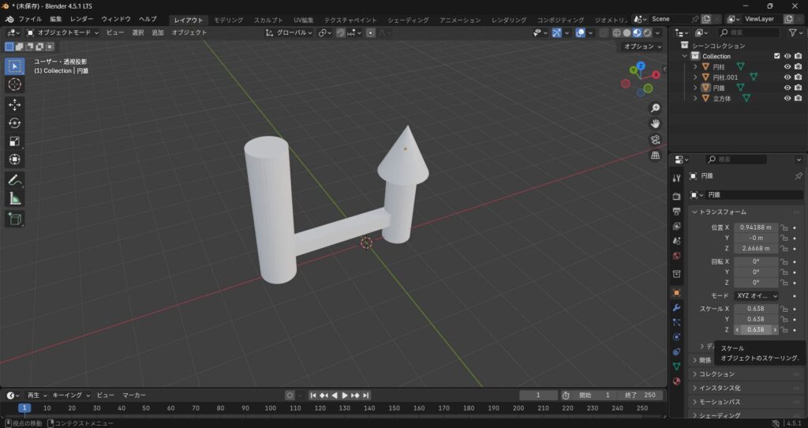Open the XYZ rotation mode dropdown
808x428 pixels.
pyautogui.click(x=756, y=295)
